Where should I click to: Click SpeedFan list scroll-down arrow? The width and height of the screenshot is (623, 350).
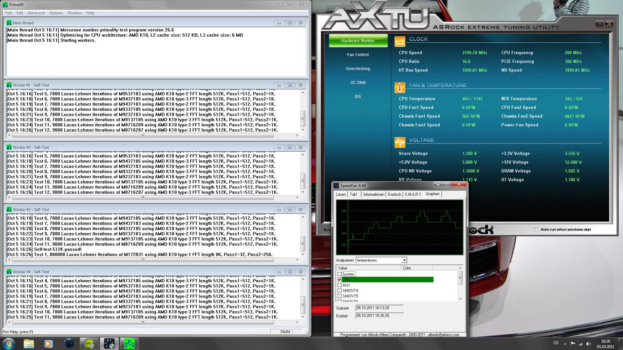pos(460,299)
